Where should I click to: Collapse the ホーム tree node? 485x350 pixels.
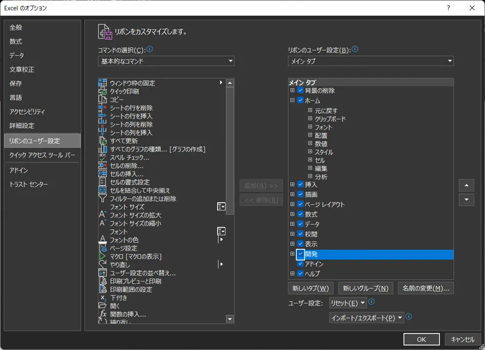293,101
